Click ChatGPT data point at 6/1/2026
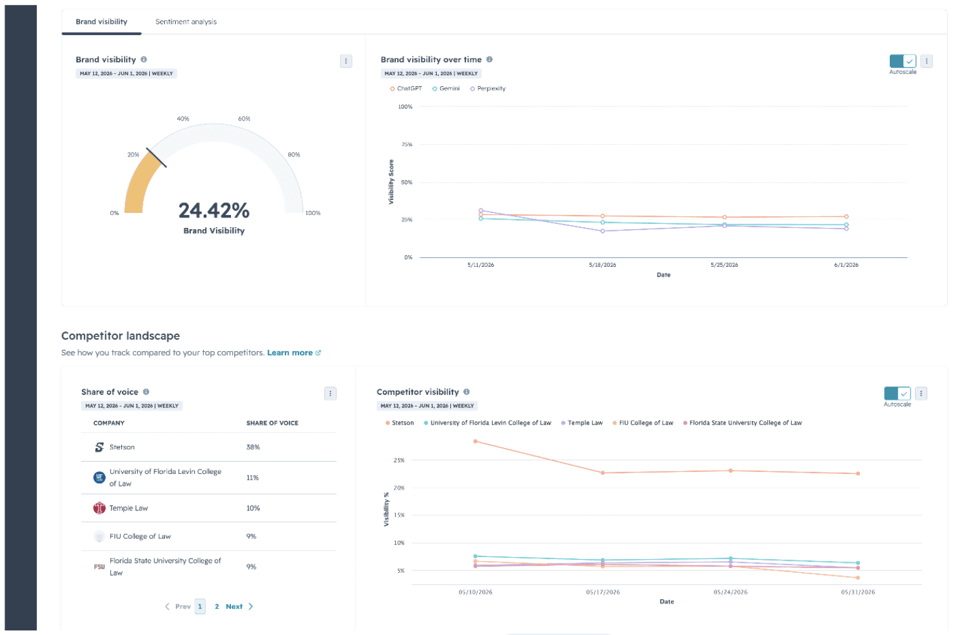 click(846, 217)
